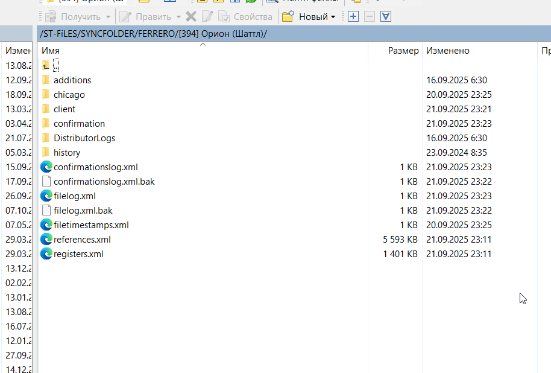The image size is (551, 373).
Task: Select the confirmationslog.xml file name
Action: point(96,167)
